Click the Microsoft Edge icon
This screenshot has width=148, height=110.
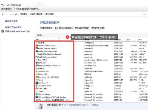coord(36,94)
